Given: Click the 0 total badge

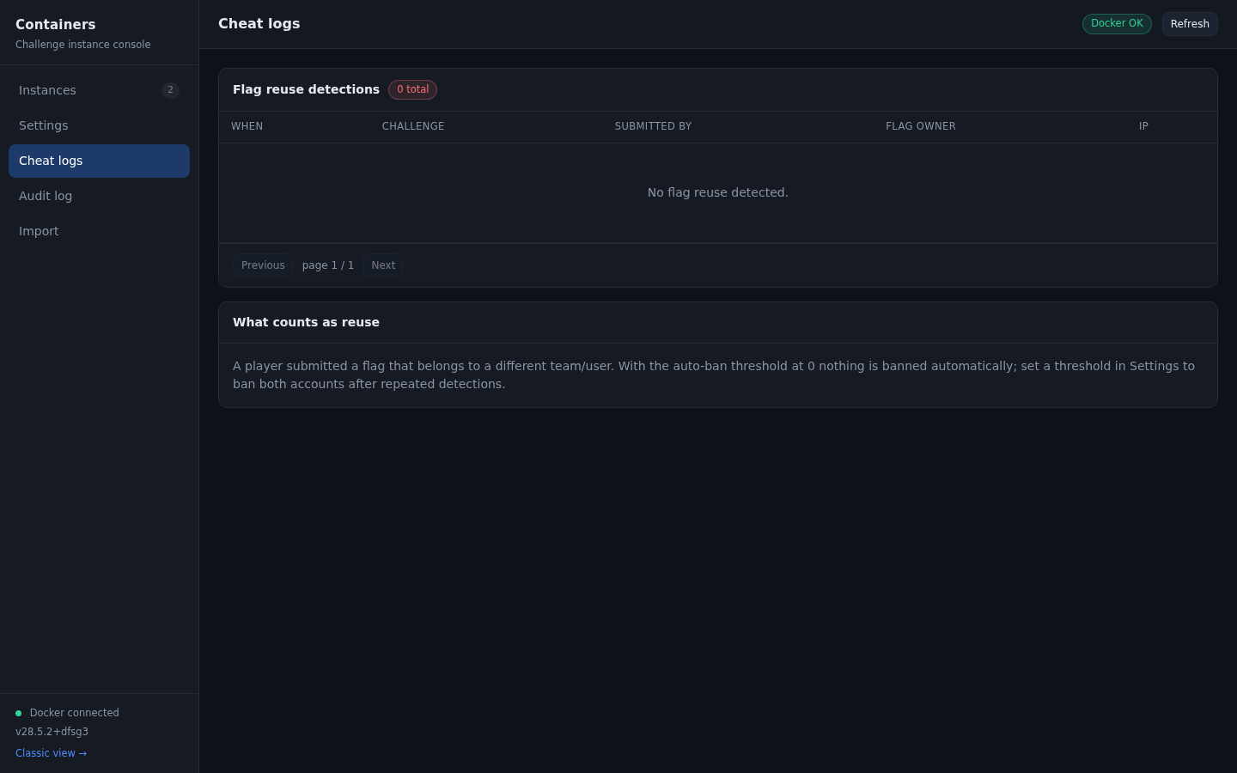Looking at the screenshot, I should tap(412, 89).
